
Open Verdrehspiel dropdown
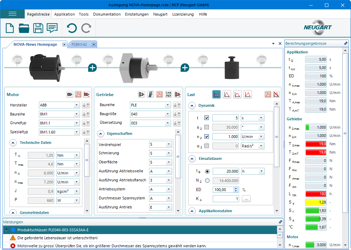169,144
